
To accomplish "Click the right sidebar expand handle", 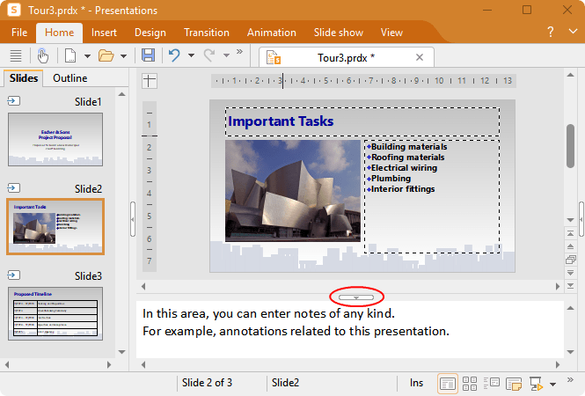I will (581, 219).
